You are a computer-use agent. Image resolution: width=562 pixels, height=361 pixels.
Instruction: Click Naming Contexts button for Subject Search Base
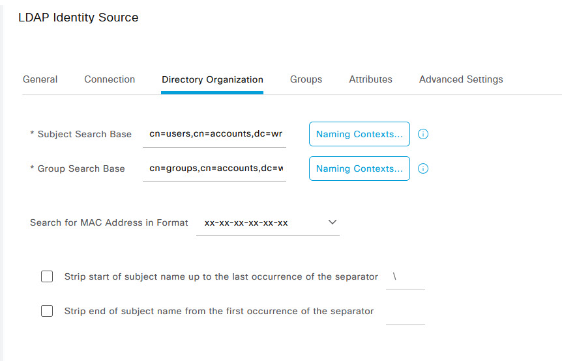pyautogui.click(x=359, y=134)
